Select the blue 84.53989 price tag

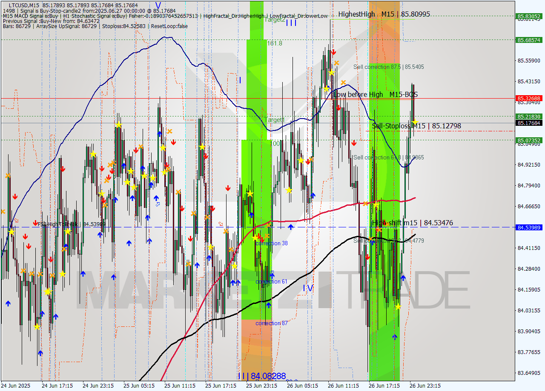tap(528, 228)
